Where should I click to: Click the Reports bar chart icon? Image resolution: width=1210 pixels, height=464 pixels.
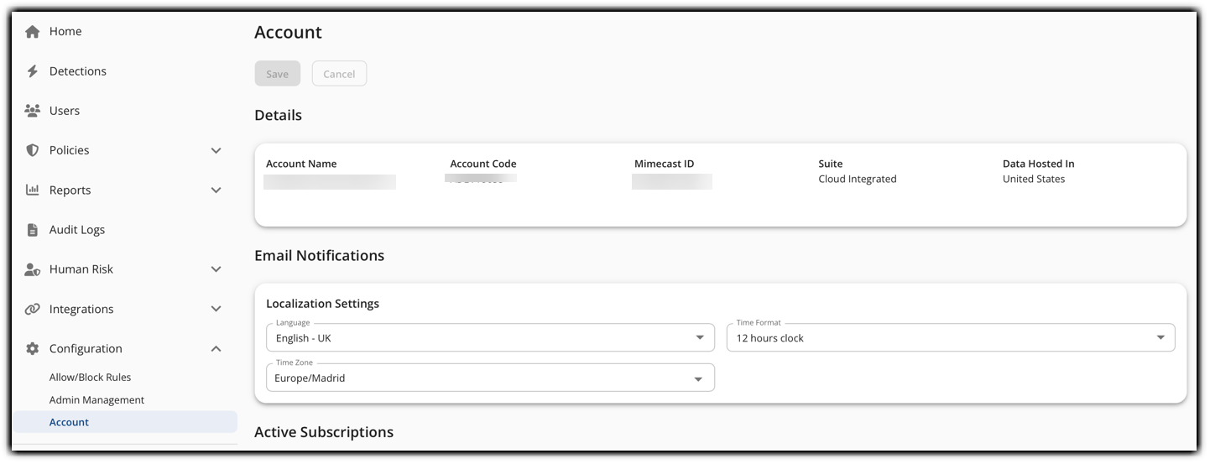click(x=33, y=190)
